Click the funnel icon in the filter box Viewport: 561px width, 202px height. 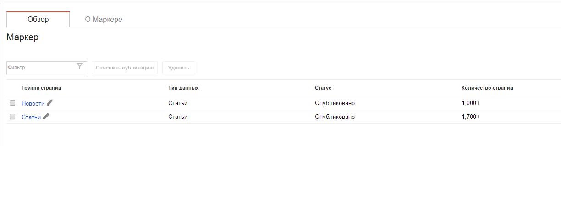click(x=80, y=66)
